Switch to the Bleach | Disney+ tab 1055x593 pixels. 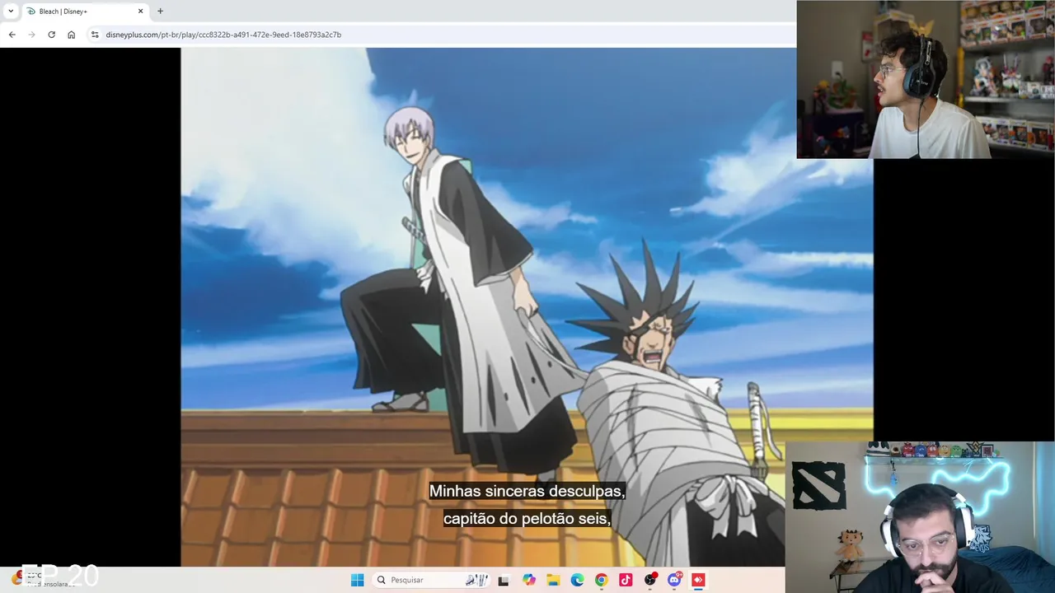pos(85,12)
